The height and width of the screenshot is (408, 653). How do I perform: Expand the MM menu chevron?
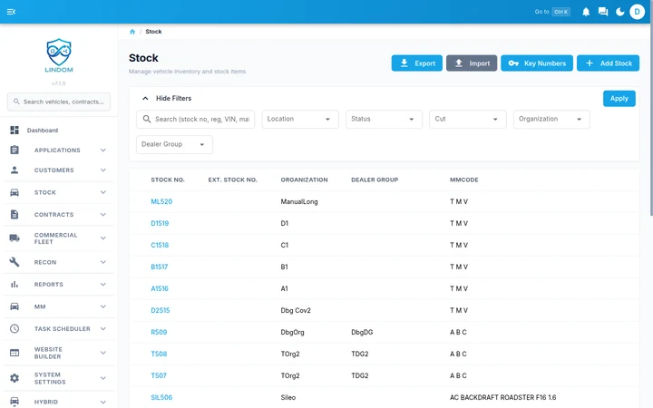(x=102, y=306)
